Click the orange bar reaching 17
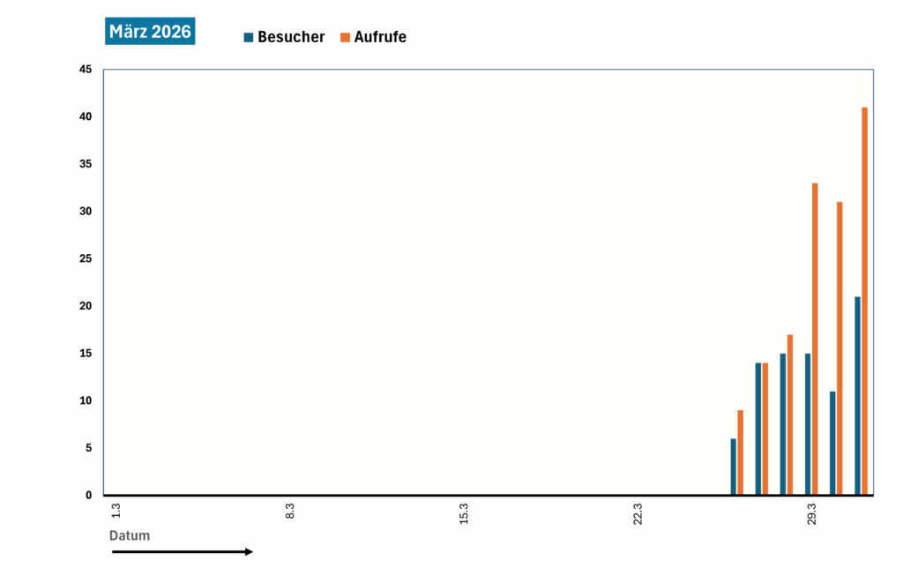Screen dimensions: 903x583 coord(790,415)
